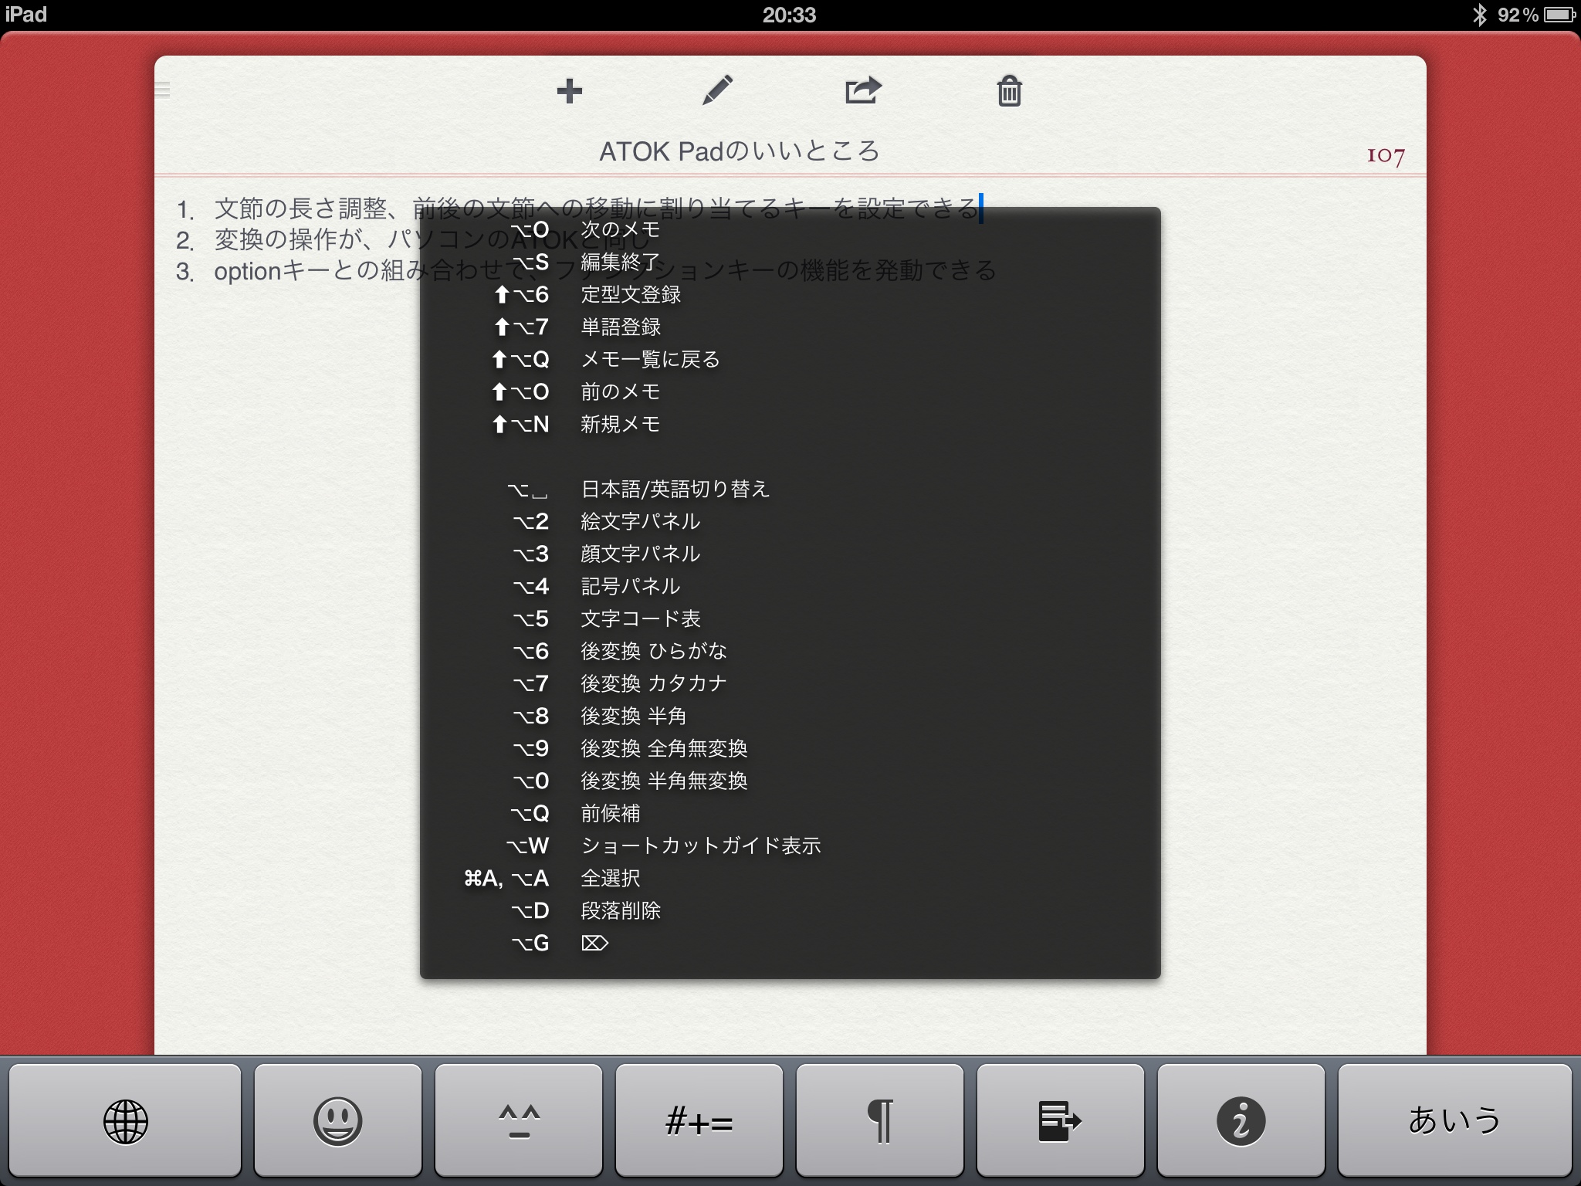The height and width of the screenshot is (1186, 1581).
Task: Open the share arrow icon
Action: (863, 90)
